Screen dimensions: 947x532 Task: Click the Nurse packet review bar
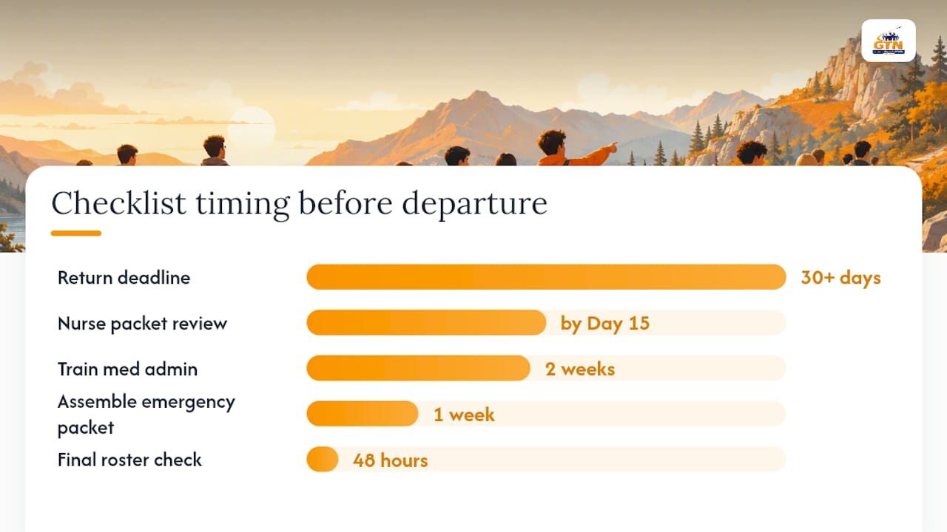pos(546,323)
